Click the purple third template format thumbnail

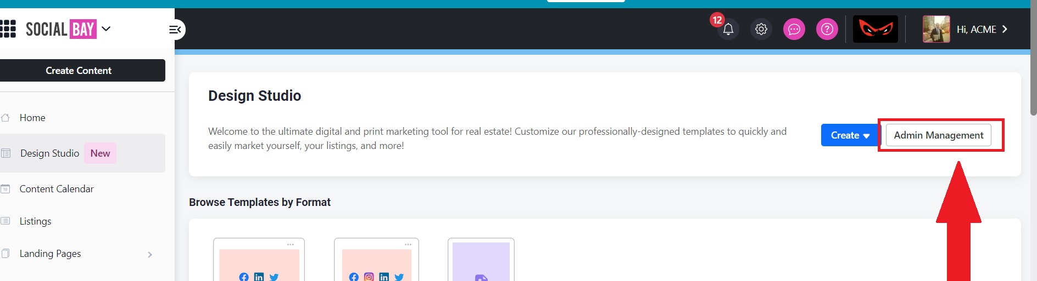481,262
